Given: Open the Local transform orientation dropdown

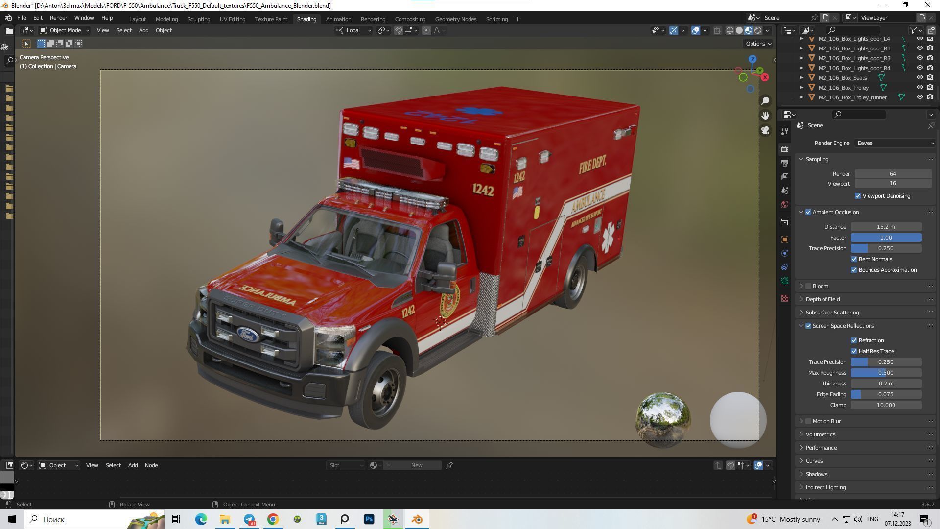Looking at the screenshot, I should (354, 30).
